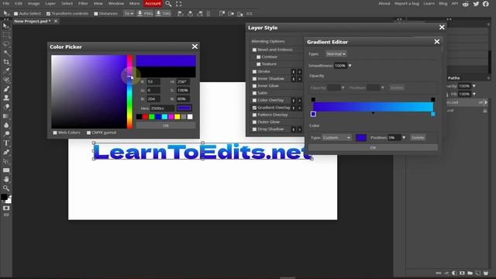This screenshot has width=496, height=279.
Task: Open the Edit menu
Action: pos(19,3)
